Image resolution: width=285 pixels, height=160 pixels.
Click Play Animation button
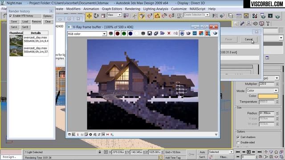click(248, 152)
